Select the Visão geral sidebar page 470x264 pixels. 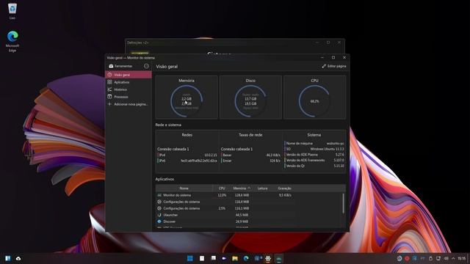129,75
